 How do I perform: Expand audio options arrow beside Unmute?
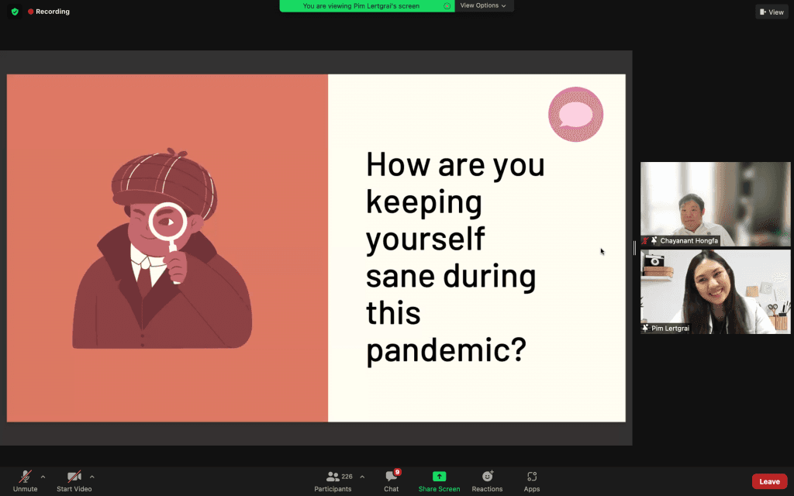43,477
